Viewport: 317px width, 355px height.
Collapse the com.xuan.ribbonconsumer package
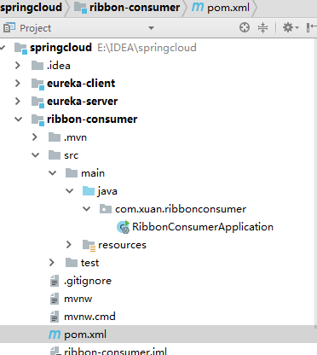(86, 209)
